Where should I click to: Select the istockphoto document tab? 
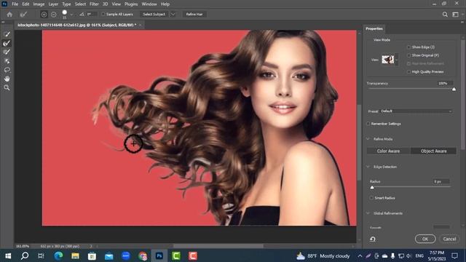point(76,25)
